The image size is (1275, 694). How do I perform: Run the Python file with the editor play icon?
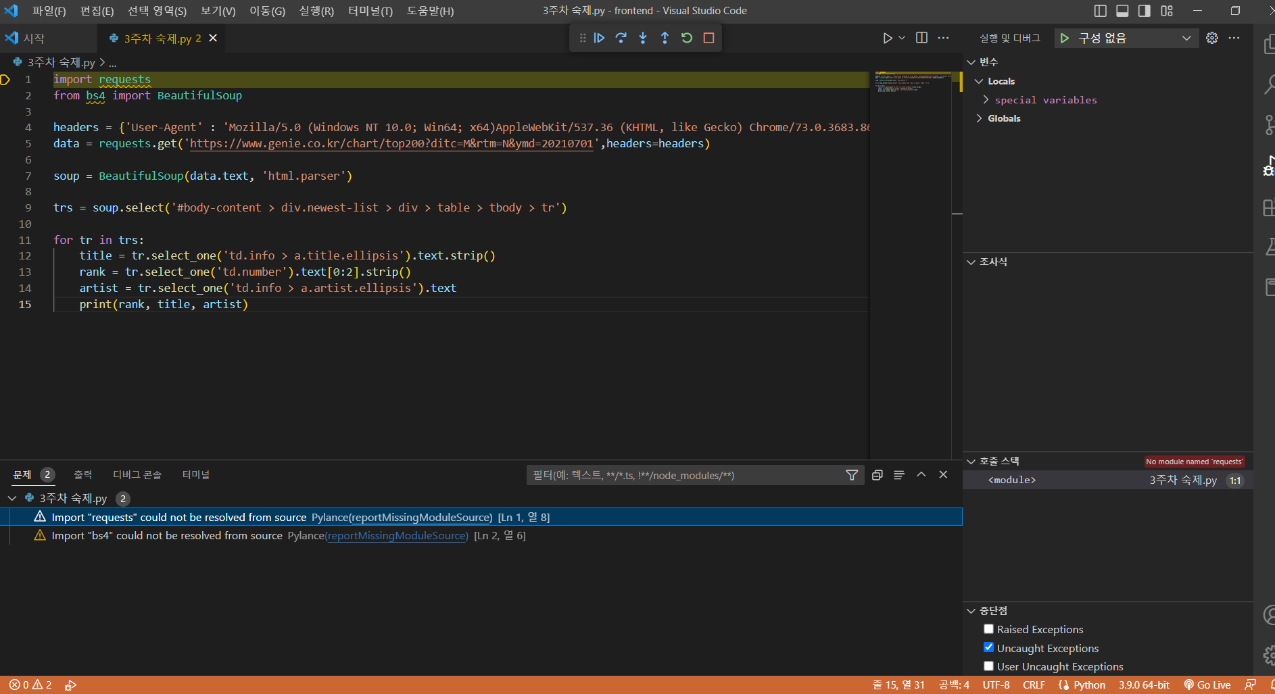(887, 38)
